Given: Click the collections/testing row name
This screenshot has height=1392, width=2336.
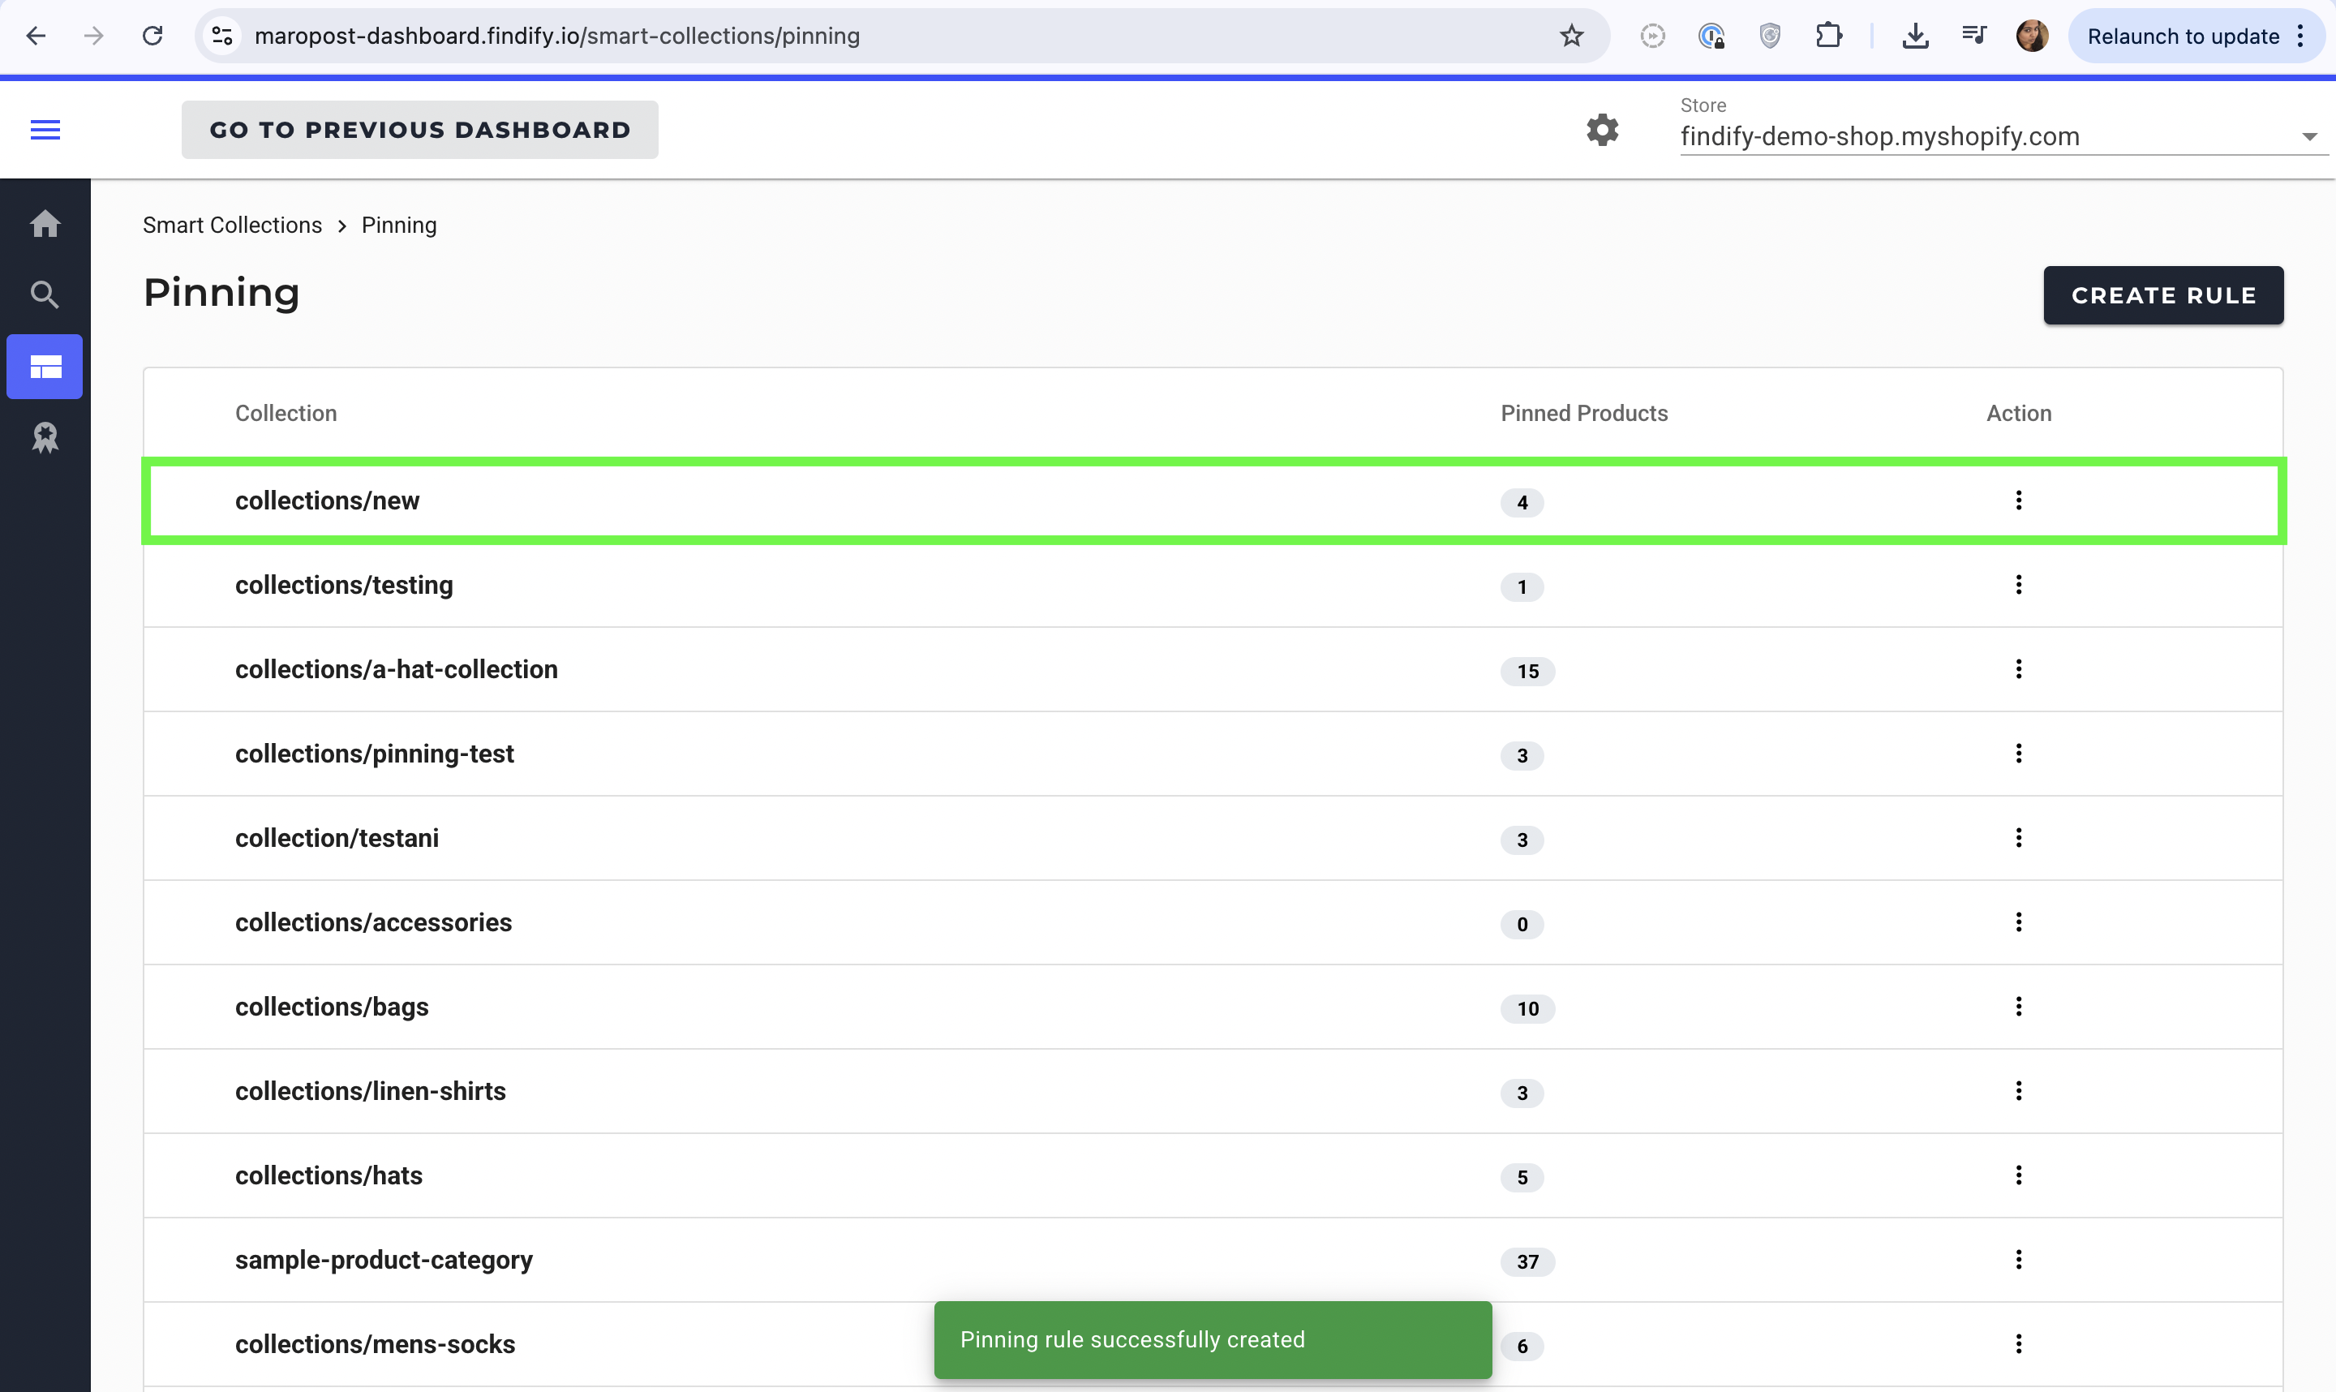Looking at the screenshot, I should point(344,586).
